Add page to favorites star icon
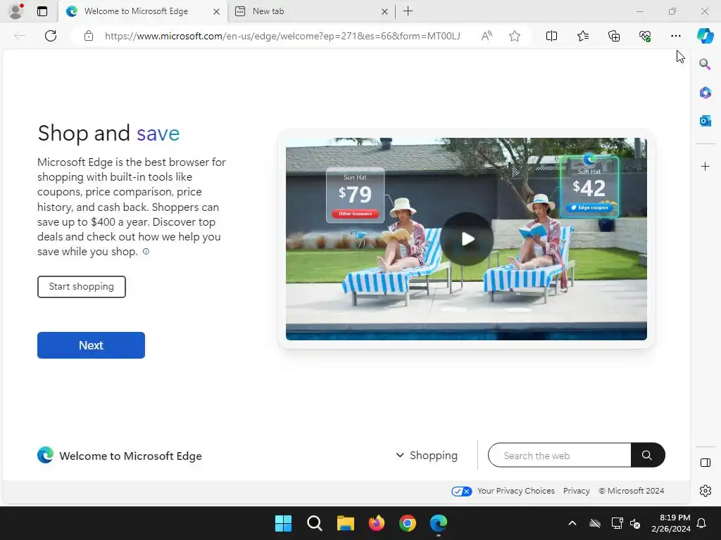 pos(515,36)
